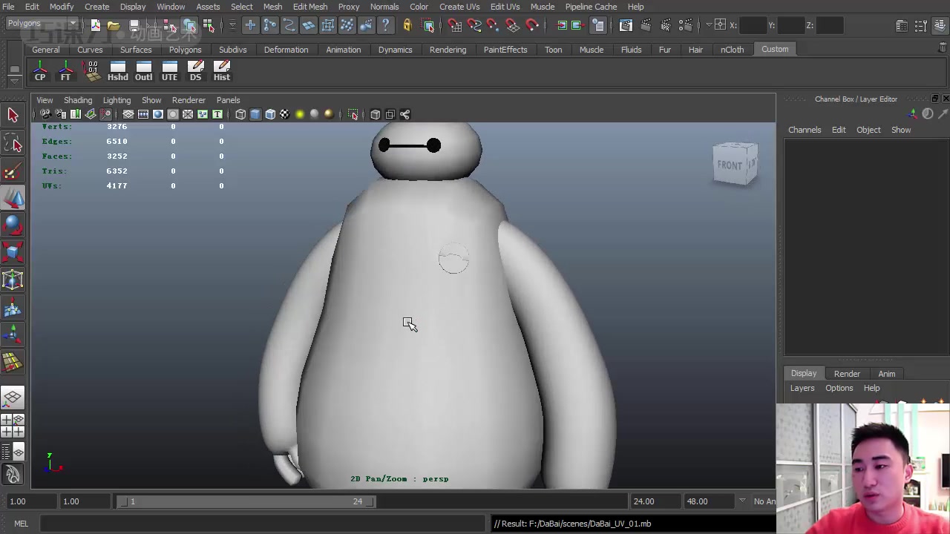Click the Save Scene disk icon
The image size is (950, 534).
tap(134, 26)
